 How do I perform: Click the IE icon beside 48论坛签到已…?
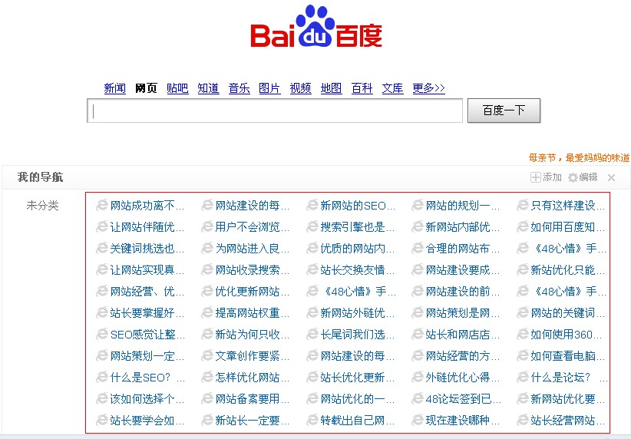(418, 399)
